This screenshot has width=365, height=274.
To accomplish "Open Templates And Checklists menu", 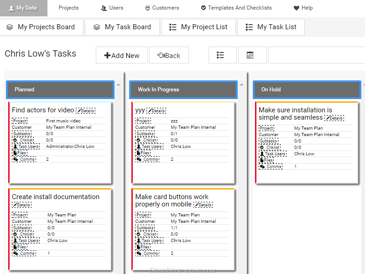I will [236, 8].
